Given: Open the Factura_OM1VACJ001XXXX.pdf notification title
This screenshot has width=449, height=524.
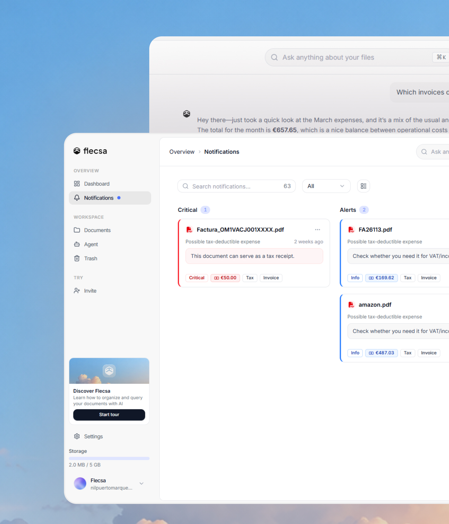Looking at the screenshot, I should click(240, 230).
